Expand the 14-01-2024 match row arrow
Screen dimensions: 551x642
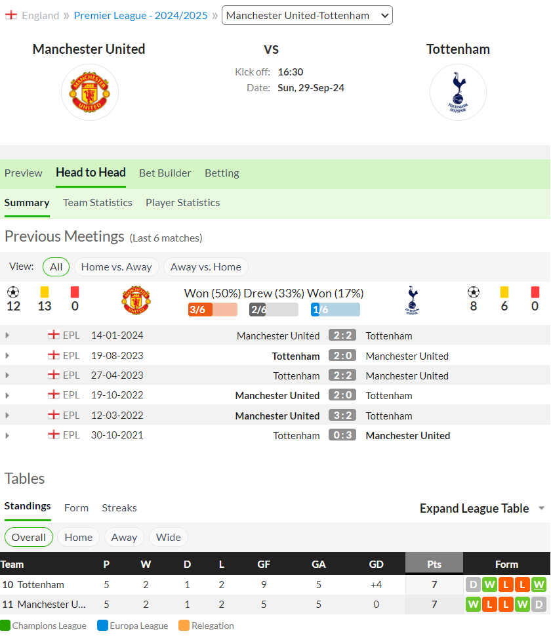tap(7, 335)
